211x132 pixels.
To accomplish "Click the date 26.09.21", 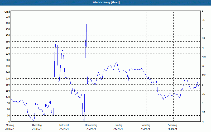I will click(x=172, y=129).
